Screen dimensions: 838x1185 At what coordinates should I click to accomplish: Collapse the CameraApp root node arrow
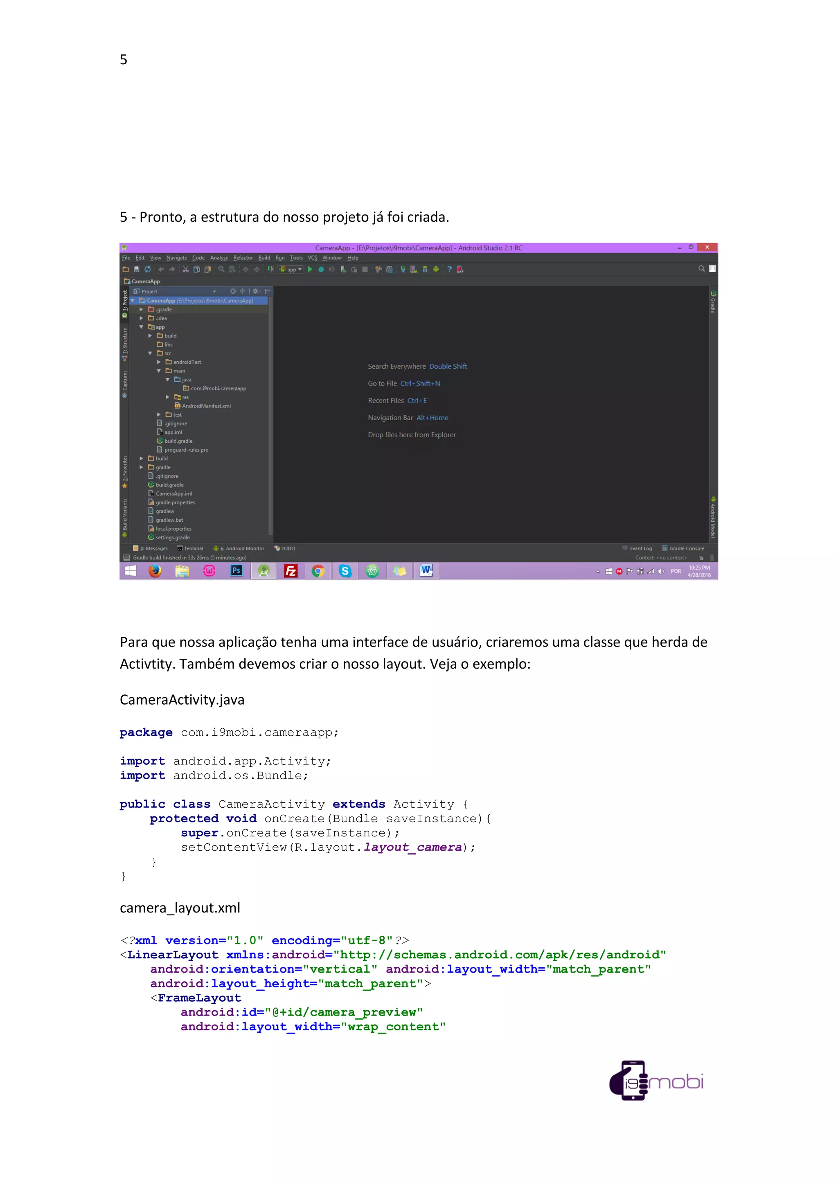click(x=133, y=300)
